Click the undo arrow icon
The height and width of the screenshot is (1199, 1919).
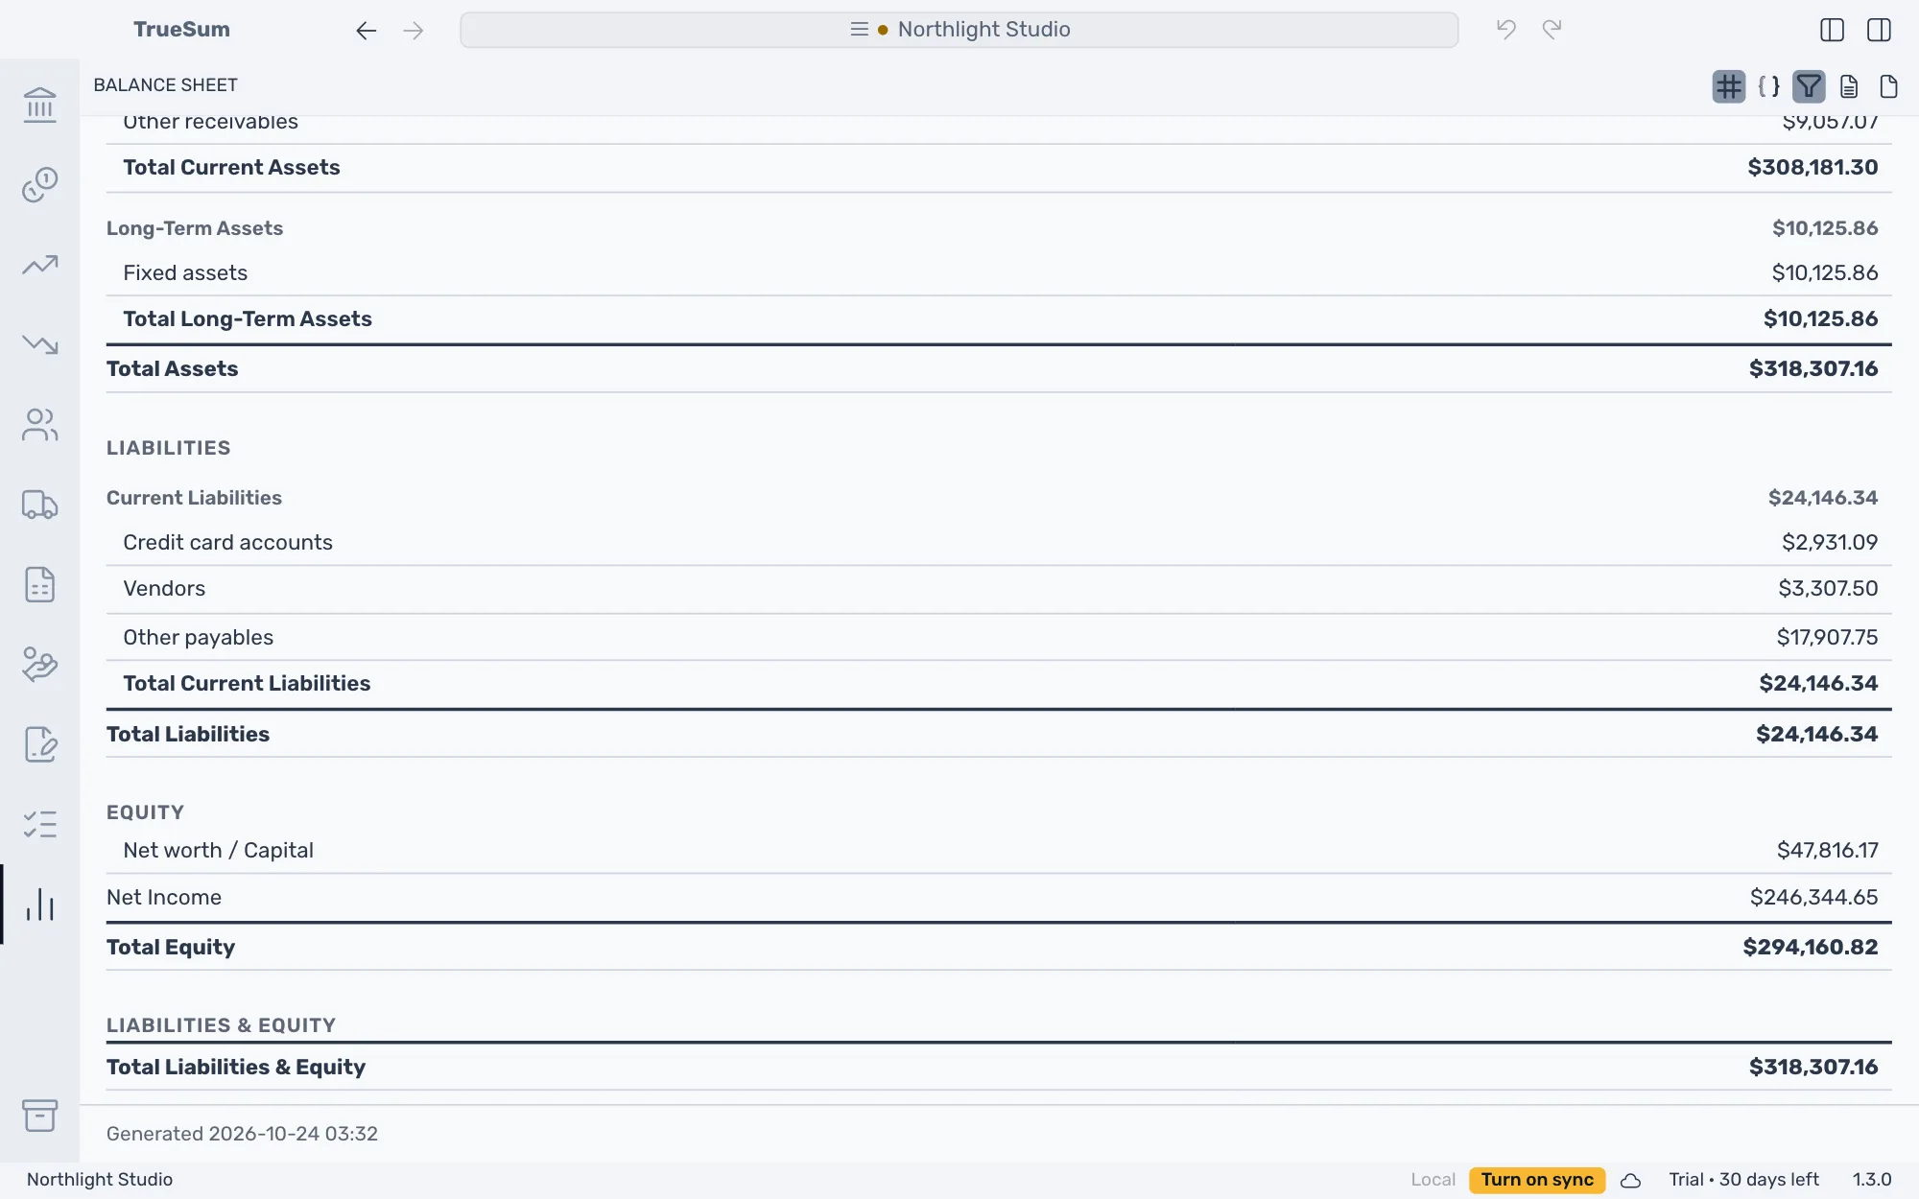tap(1505, 30)
